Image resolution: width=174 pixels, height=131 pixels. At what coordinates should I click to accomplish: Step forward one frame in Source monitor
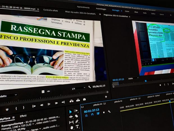(56, 103)
